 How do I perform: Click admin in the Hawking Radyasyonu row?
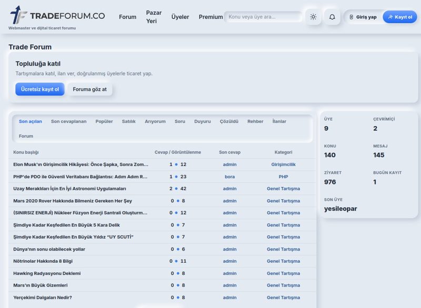pos(229,273)
